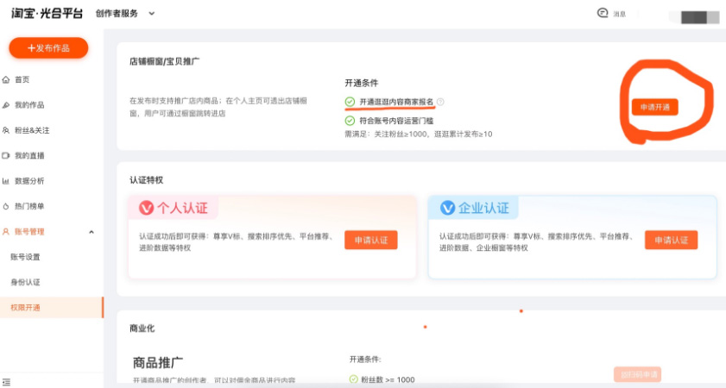Image resolution: width=726 pixels, height=388 pixels.
Task: Open 我的作品 menu label
Action: [x=29, y=105]
